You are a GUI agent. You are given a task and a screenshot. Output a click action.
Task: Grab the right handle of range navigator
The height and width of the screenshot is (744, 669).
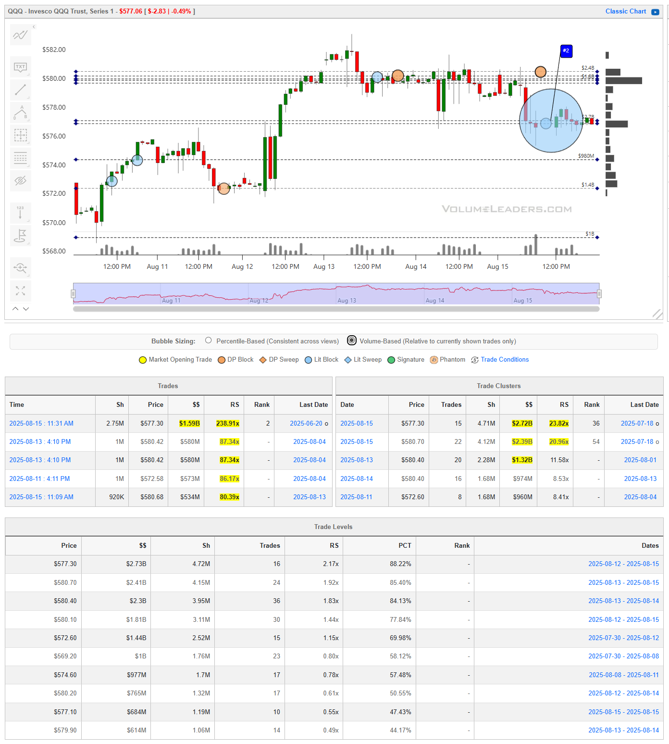coord(599,294)
